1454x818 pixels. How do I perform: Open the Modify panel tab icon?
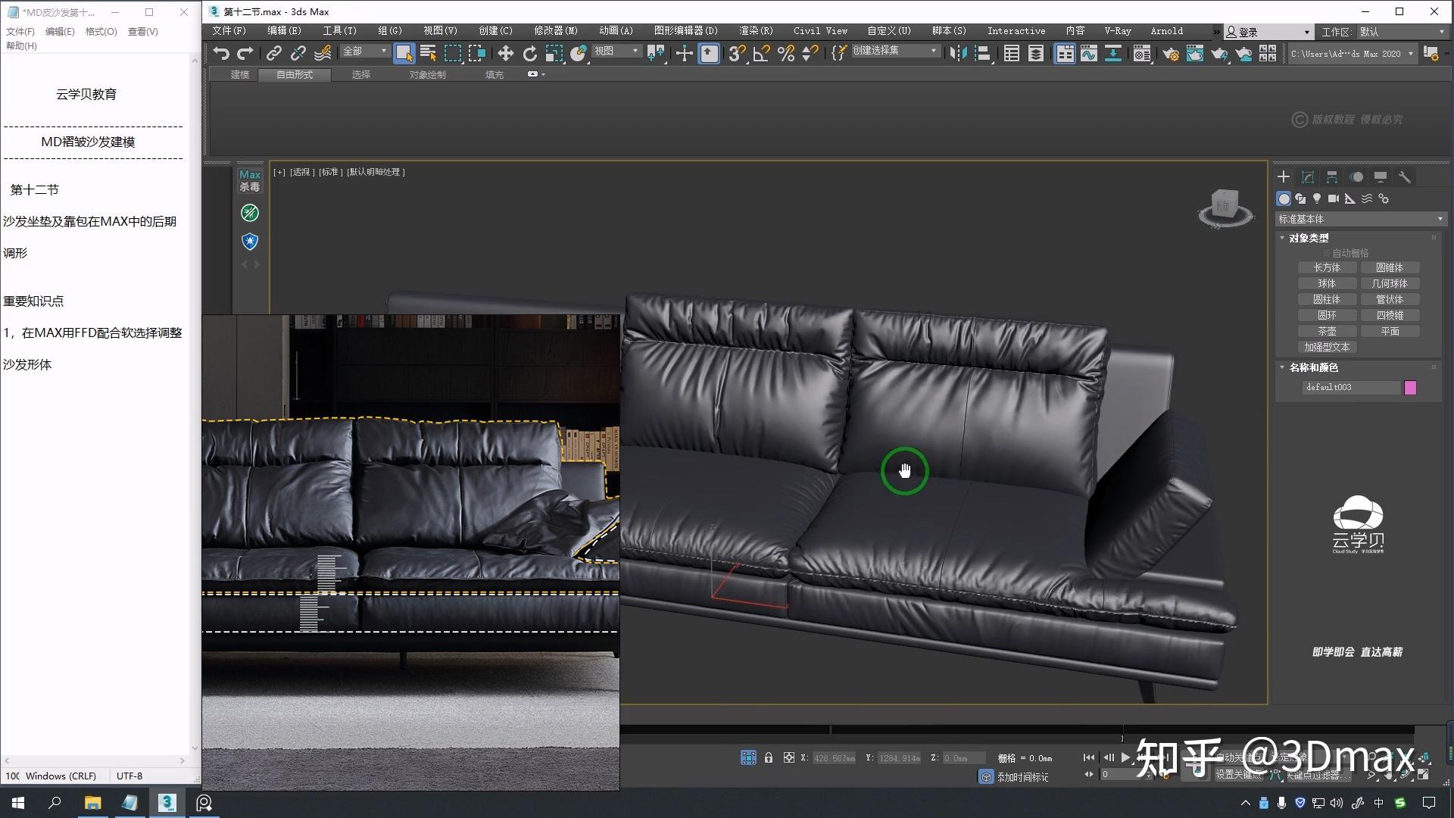1307,177
